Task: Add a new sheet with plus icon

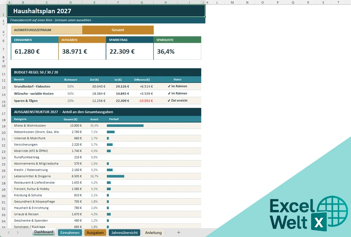Action: pyautogui.click(x=179, y=233)
